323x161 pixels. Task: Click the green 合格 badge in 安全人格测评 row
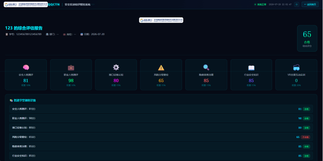pyautogui.click(x=306, y=109)
